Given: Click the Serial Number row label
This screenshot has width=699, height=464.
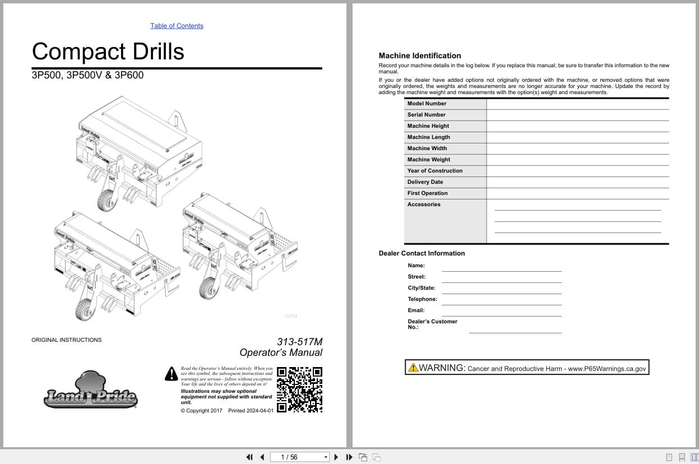Looking at the screenshot, I should pyautogui.click(x=427, y=115).
